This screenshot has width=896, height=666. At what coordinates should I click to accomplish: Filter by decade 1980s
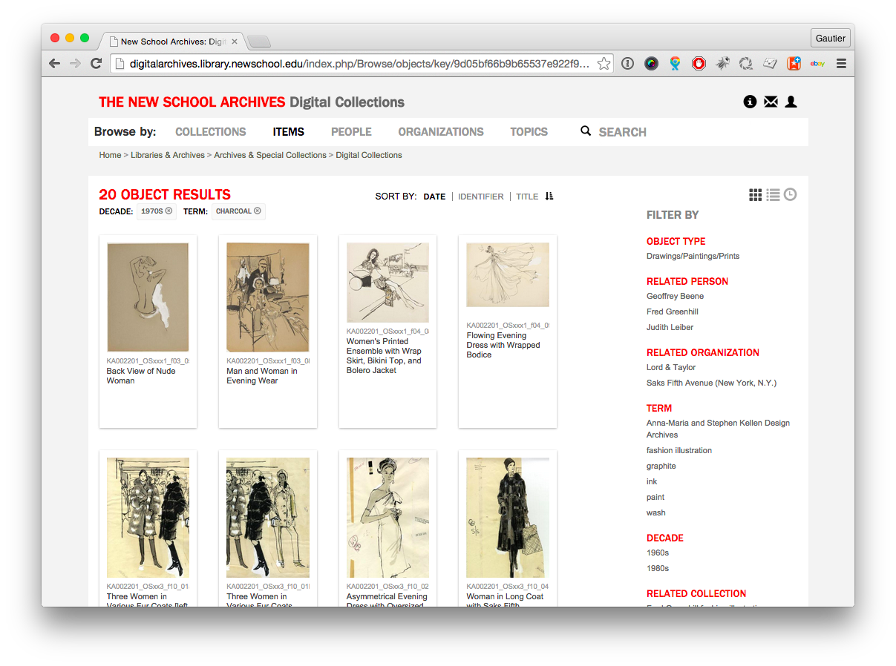click(658, 568)
